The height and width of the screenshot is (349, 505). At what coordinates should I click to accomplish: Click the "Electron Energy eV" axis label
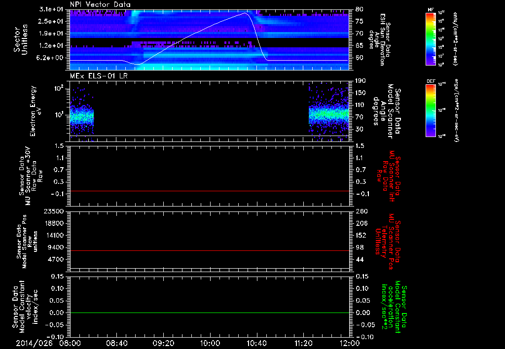[x=36, y=111]
